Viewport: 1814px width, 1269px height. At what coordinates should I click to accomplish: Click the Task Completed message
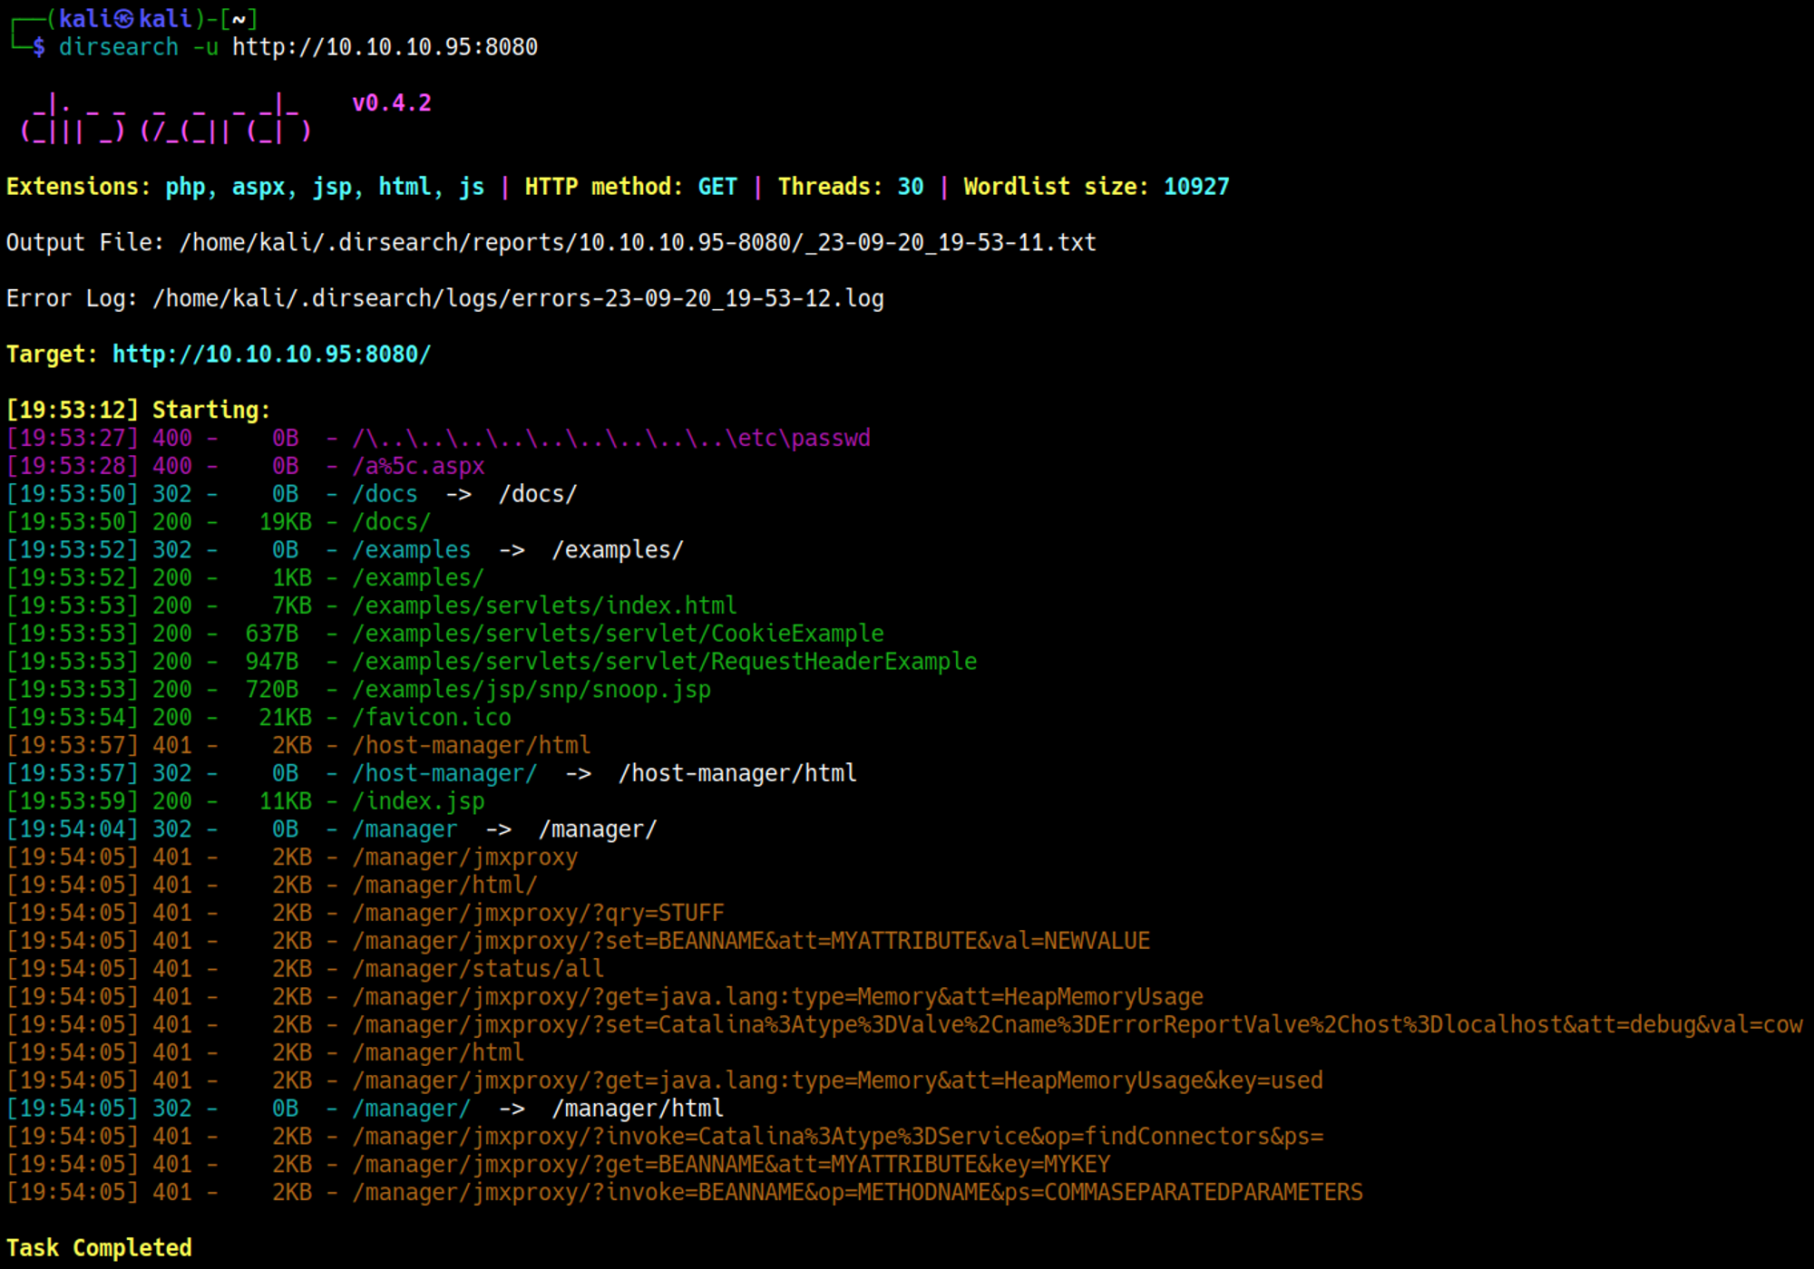click(x=99, y=1248)
